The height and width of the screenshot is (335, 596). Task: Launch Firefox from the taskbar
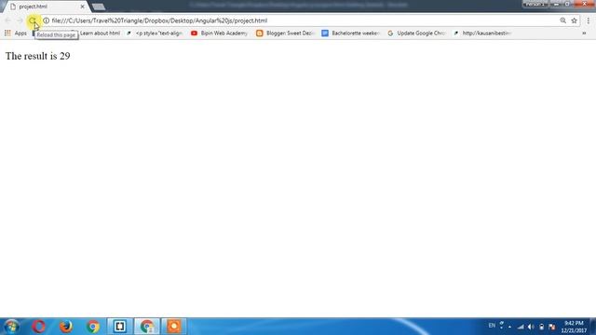(x=66, y=327)
